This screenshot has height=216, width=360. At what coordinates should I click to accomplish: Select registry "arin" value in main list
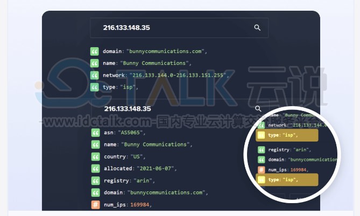143,181
